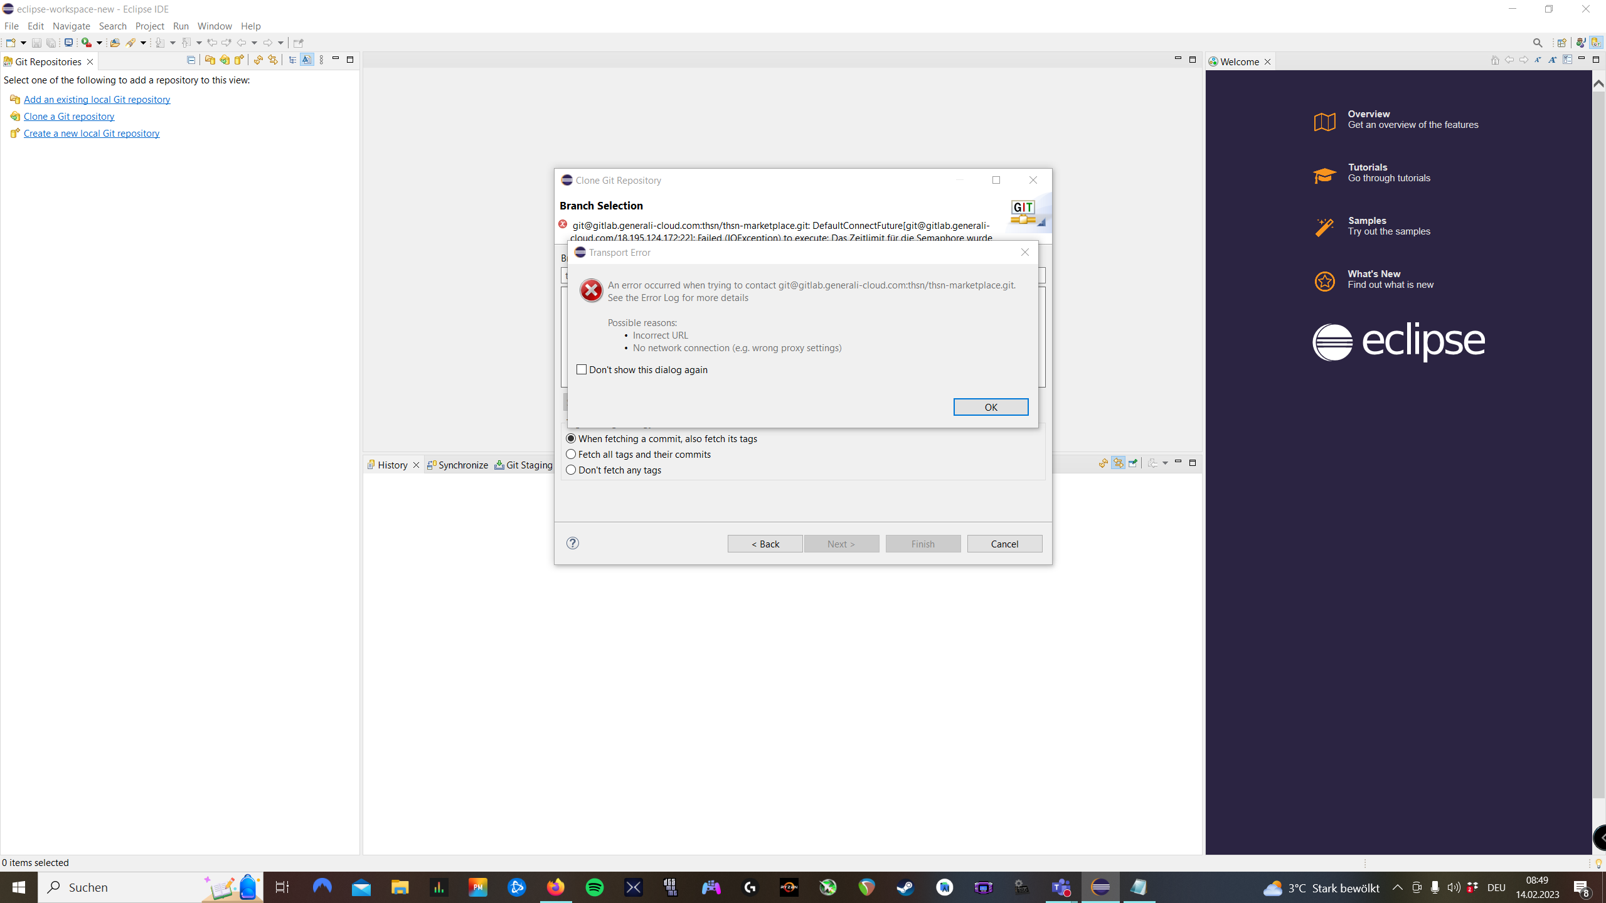
Task: Open Tutorials on the Welcome page
Action: (1372, 173)
